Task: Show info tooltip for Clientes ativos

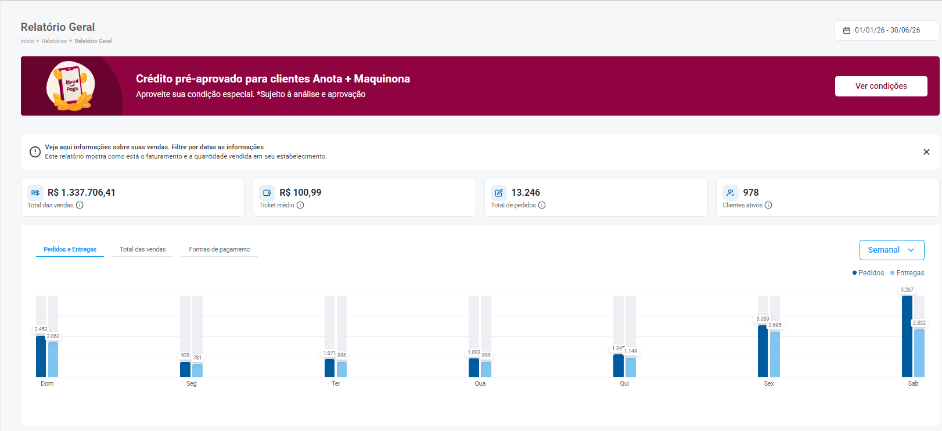Action: (768, 205)
